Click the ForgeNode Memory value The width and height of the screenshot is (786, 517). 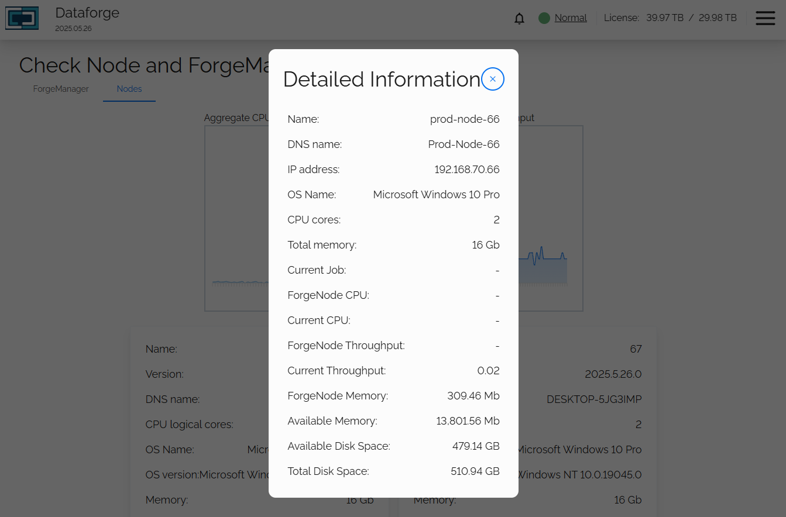click(473, 396)
